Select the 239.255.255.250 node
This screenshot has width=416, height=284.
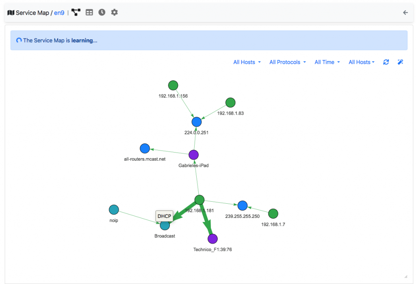(243, 206)
